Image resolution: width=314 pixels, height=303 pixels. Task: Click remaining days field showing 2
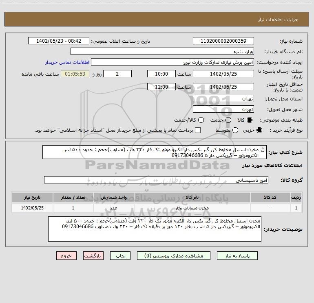point(117,74)
